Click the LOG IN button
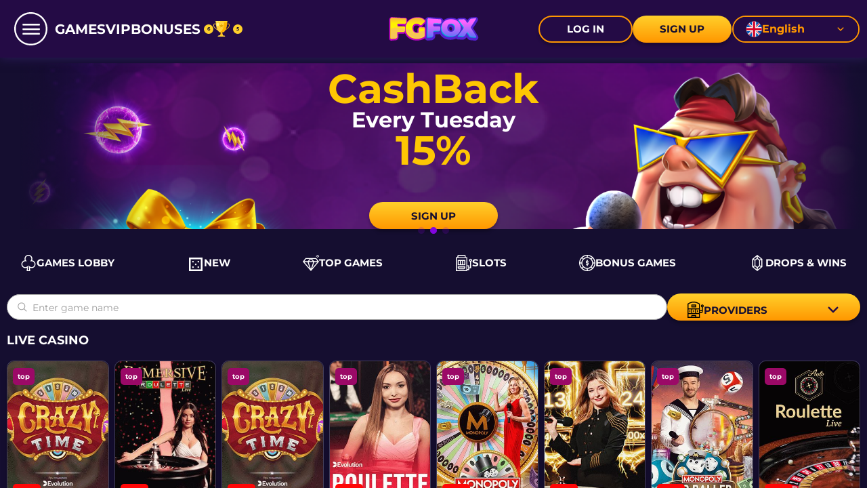867x488 pixels. 585,29
